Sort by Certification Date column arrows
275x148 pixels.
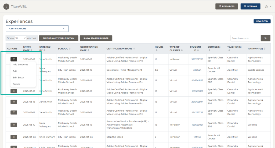point(88,50)
